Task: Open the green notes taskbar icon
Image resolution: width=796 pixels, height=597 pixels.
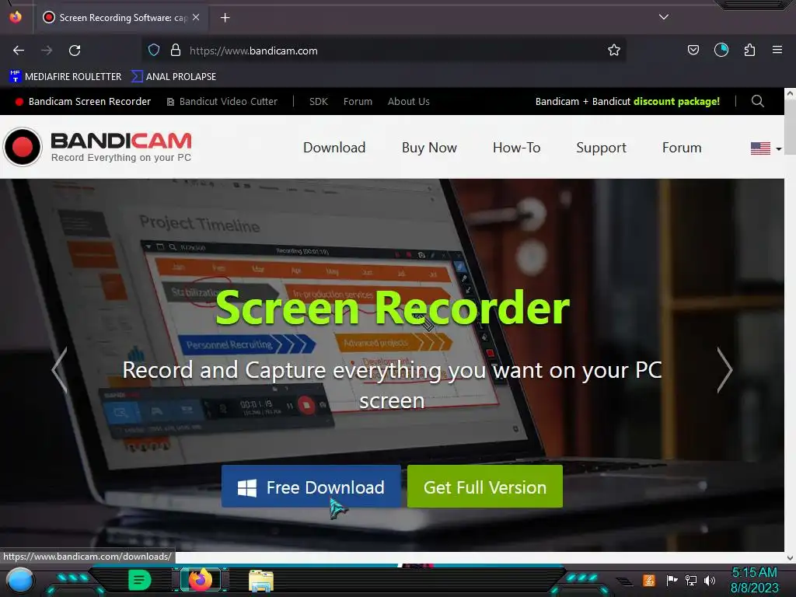Action: 140,580
